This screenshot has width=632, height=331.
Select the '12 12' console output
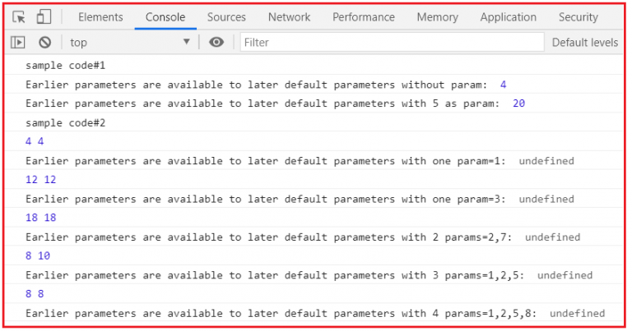[40, 179]
